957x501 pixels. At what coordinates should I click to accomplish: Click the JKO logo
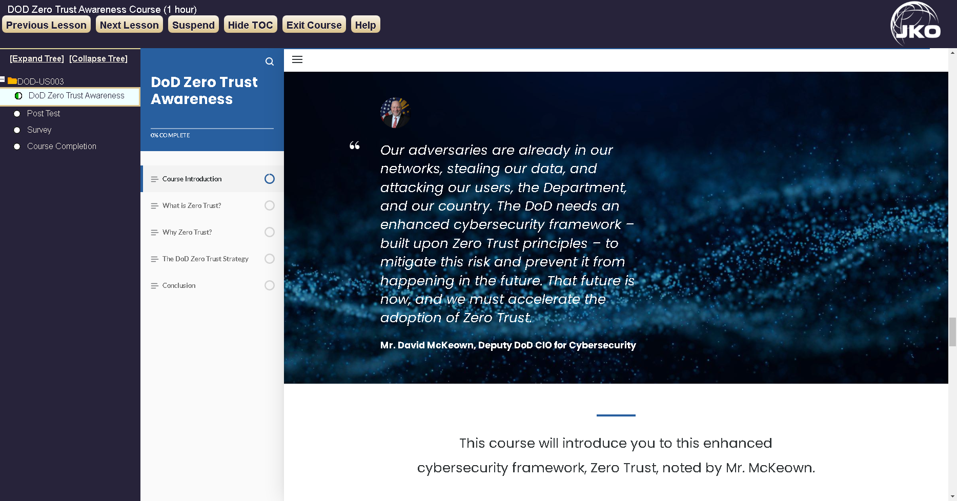(915, 23)
